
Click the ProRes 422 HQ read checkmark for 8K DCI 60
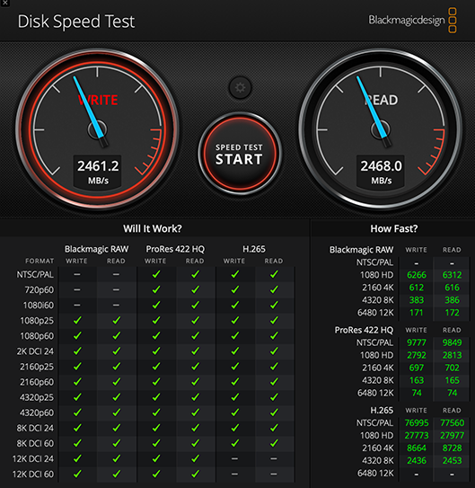[195, 443]
